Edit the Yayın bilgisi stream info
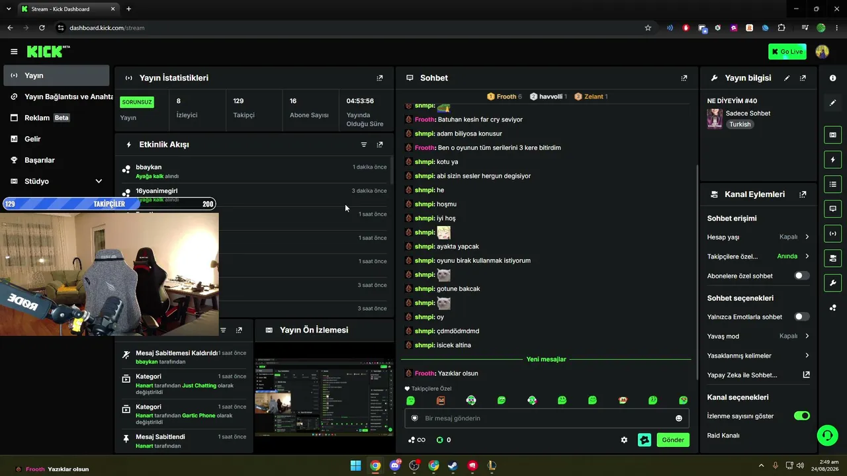The width and height of the screenshot is (847, 476). coord(787,78)
